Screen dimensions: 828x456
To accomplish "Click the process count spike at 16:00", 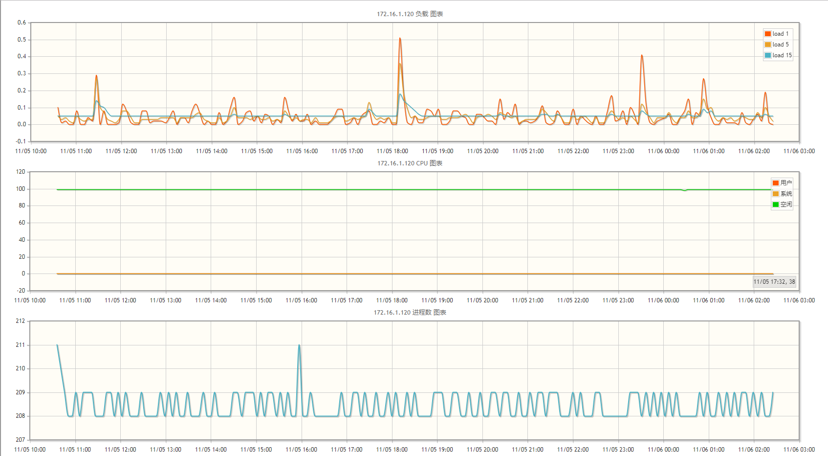I will pyautogui.click(x=299, y=345).
